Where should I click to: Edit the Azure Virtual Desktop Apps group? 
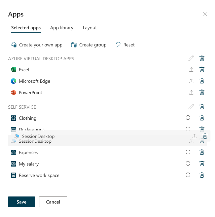tap(191, 58)
